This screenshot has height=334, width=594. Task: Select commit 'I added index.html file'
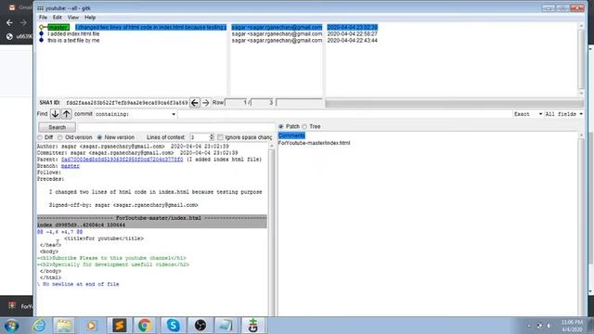(73, 33)
